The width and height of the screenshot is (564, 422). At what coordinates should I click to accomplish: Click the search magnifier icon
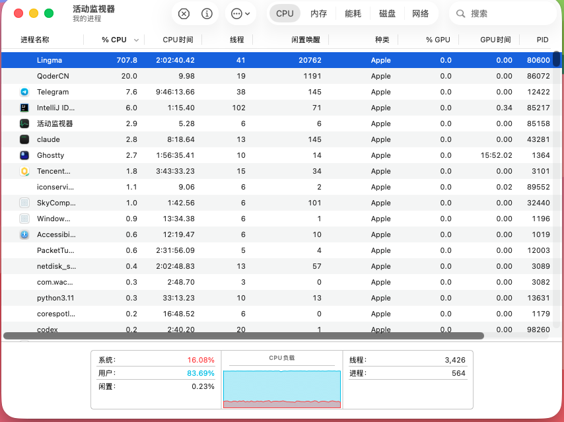pyautogui.click(x=460, y=14)
